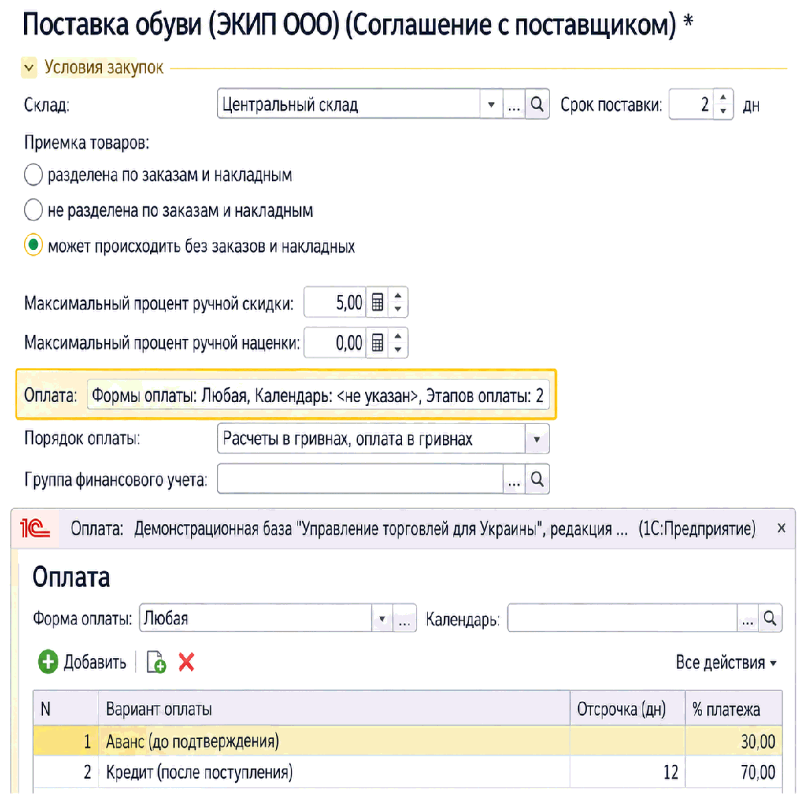
Task: Expand the Форма оплаты dropdown arrow
Action: 382,618
